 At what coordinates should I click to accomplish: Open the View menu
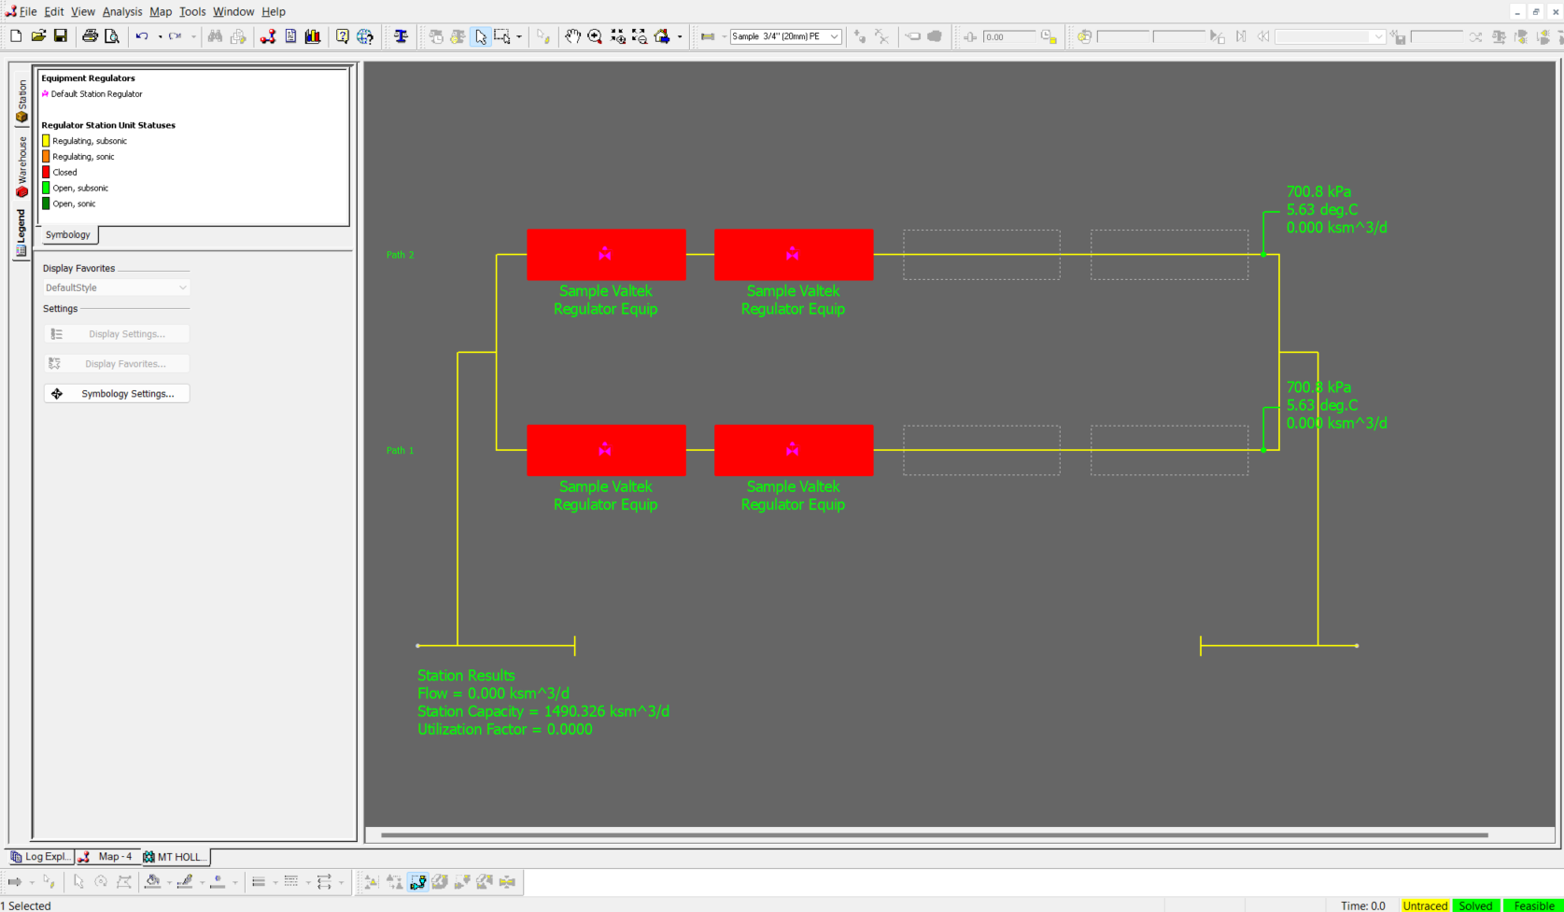tap(83, 11)
